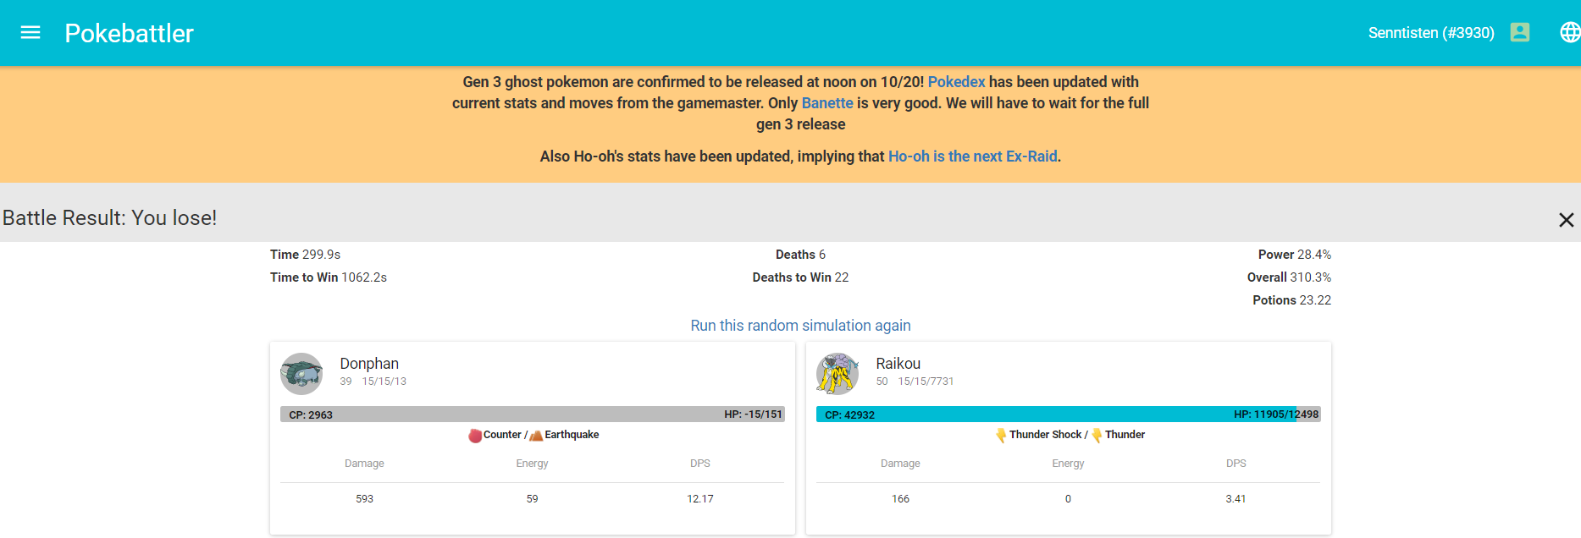Click Raikou's HP: 11905/12498 value

point(1276,414)
